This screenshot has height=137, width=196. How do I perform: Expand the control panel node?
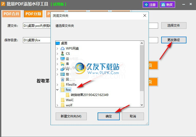coord(57,74)
